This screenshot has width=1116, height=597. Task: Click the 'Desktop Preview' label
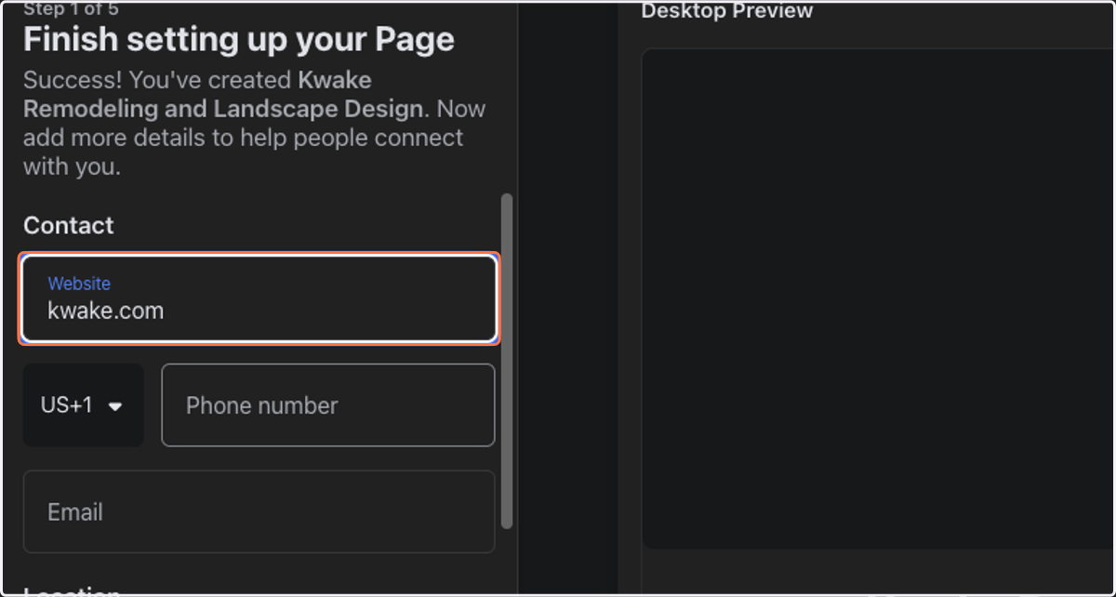pos(727,11)
